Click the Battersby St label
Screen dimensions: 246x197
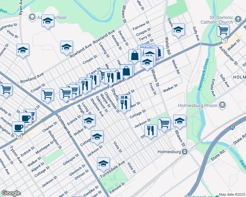[8, 27]
